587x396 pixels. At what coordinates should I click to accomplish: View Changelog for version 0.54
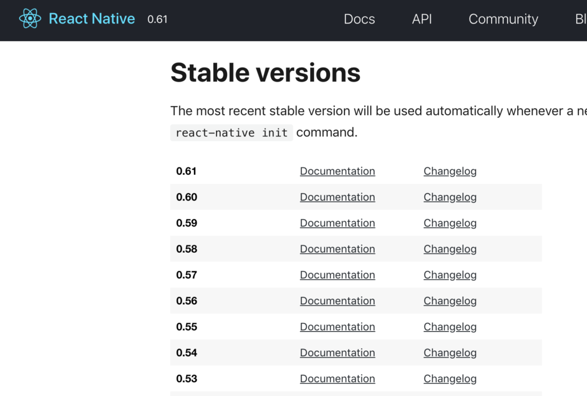[450, 352]
